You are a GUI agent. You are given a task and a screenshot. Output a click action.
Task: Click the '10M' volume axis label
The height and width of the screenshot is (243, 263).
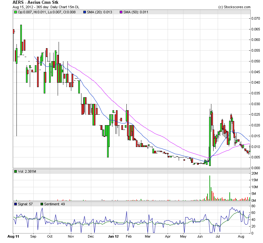pyautogui.click(x=255, y=187)
